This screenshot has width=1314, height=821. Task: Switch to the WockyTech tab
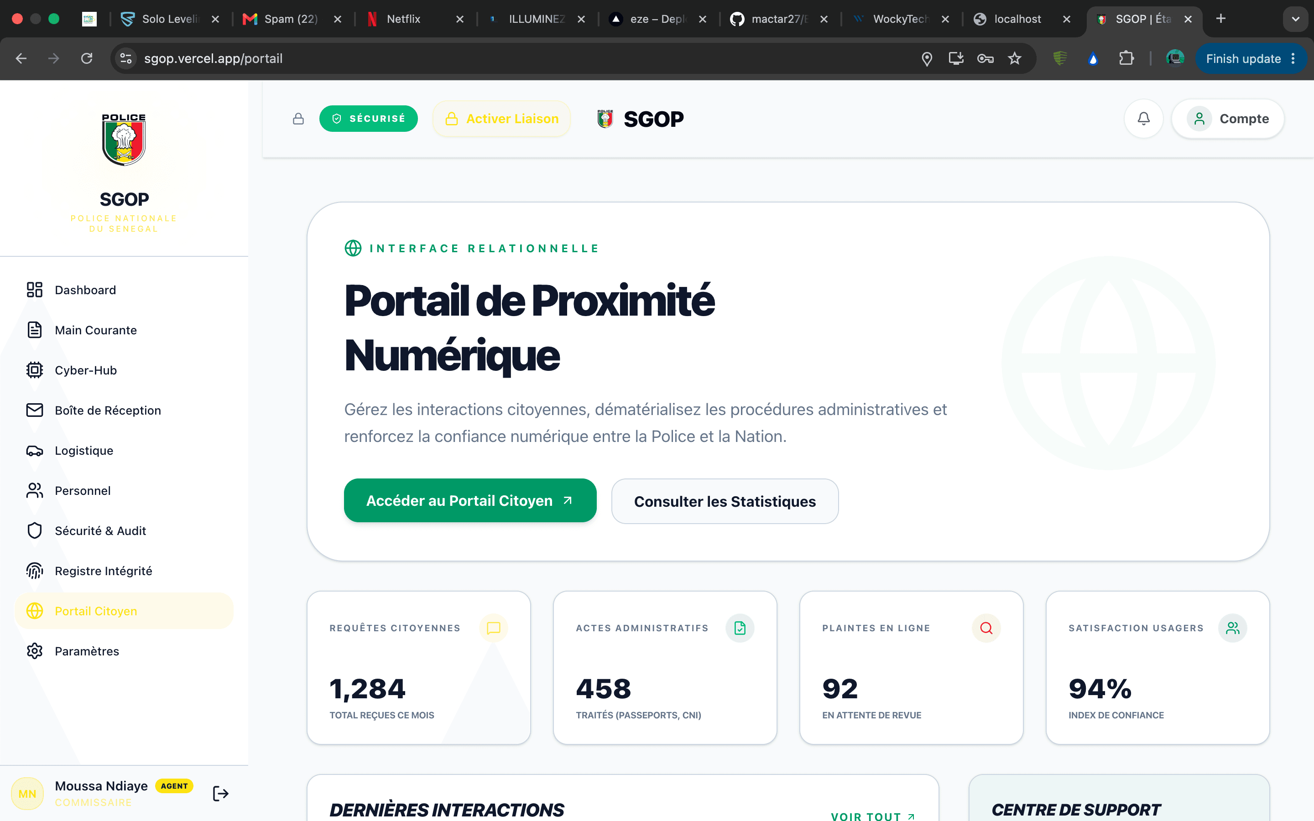[x=901, y=19]
